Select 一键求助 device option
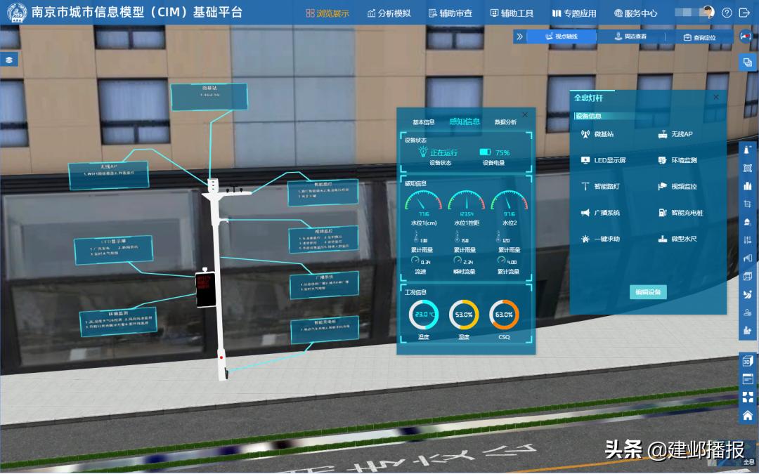Viewport: 759px width, 474px height. click(x=599, y=239)
